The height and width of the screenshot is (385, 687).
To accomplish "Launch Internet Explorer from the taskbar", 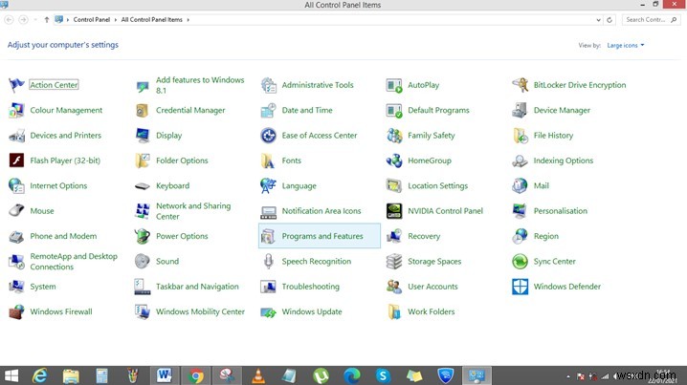I will [40, 375].
